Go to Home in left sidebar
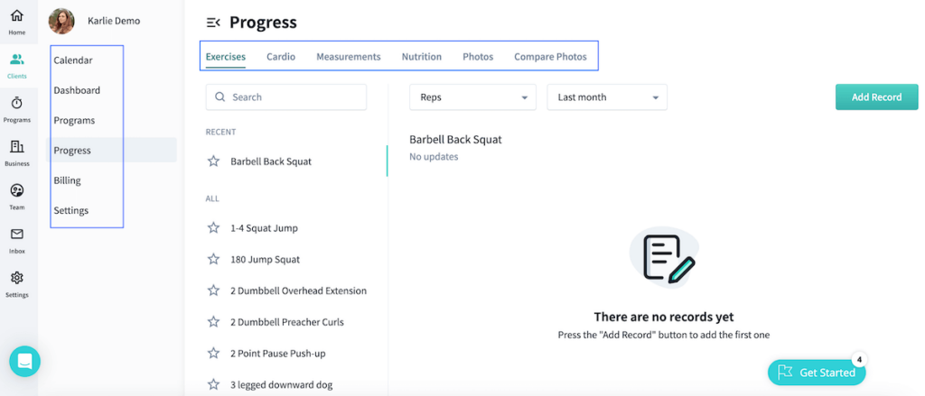 click(x=17, y=21)
